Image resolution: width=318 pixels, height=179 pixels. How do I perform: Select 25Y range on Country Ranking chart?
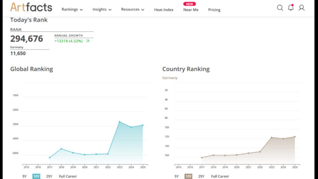pos(201,176)
